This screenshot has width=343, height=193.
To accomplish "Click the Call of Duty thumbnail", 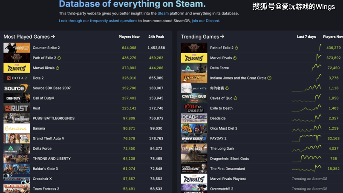I will [x=17, y=98].
